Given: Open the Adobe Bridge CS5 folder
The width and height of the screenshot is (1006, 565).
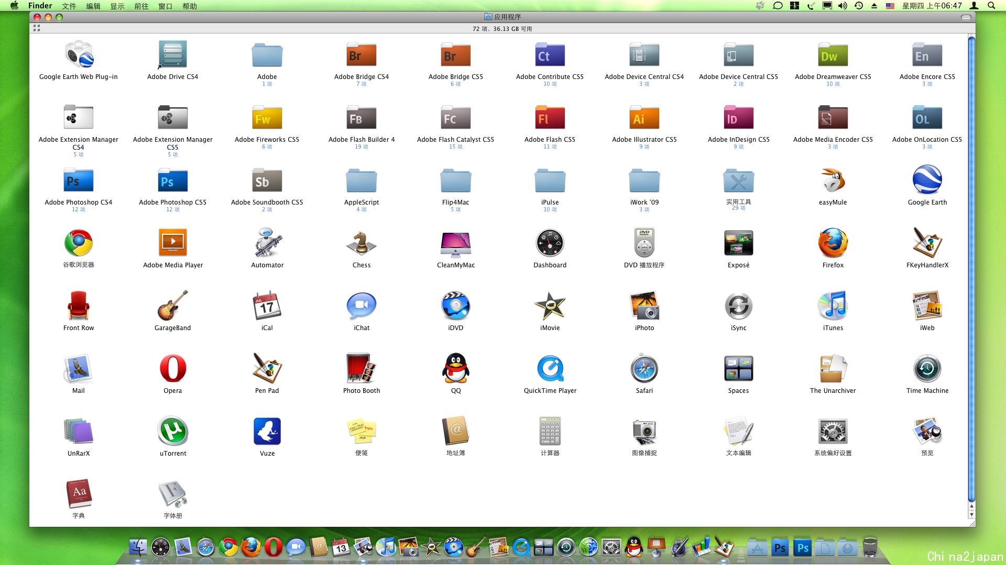Looking at the screenshot, I should 456,54.
